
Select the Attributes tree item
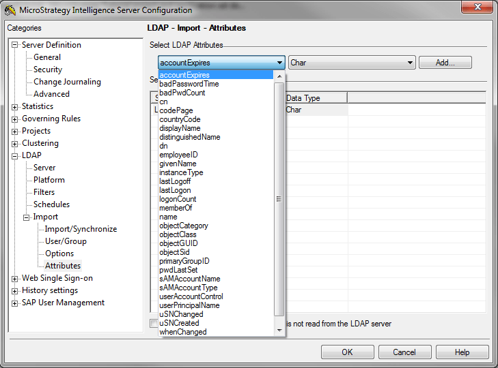[63, 266]
